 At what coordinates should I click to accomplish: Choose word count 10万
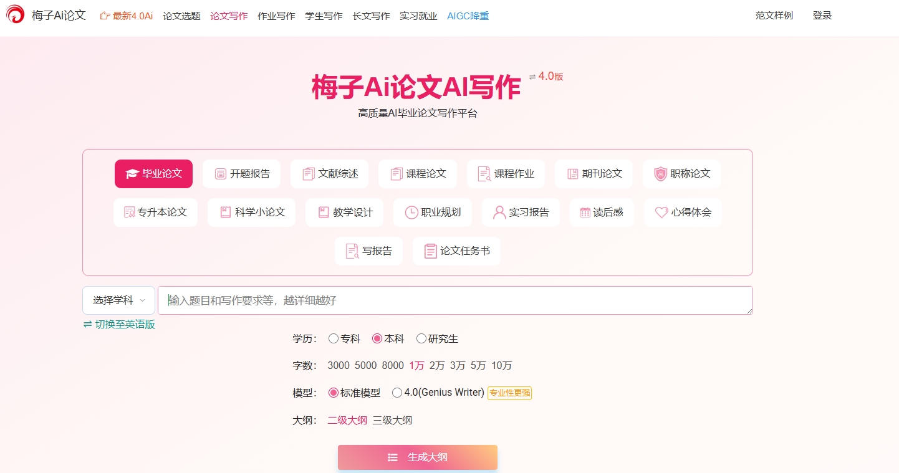point(502,366)
